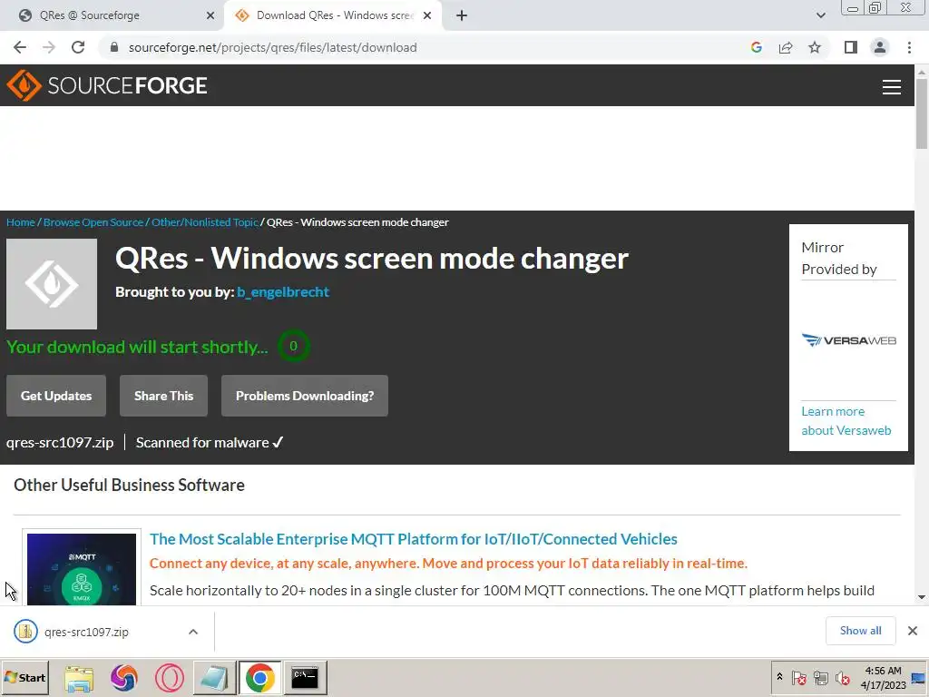929x697 pixels.
Task: Open the file explorer taskbar icon
Action: click(x=79, y=678)
